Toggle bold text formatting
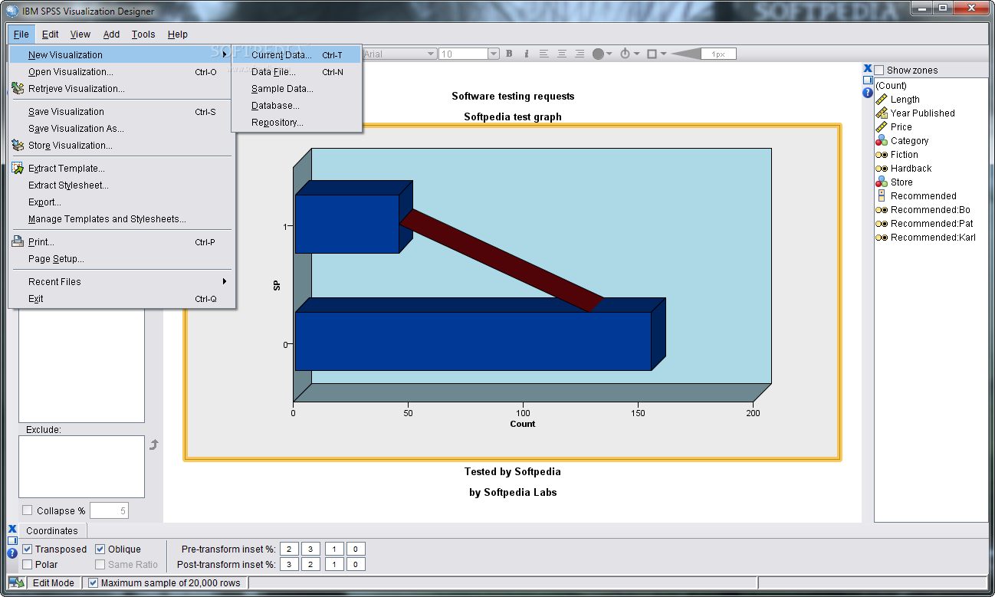The image size is (995, 597). pos(509,54)
